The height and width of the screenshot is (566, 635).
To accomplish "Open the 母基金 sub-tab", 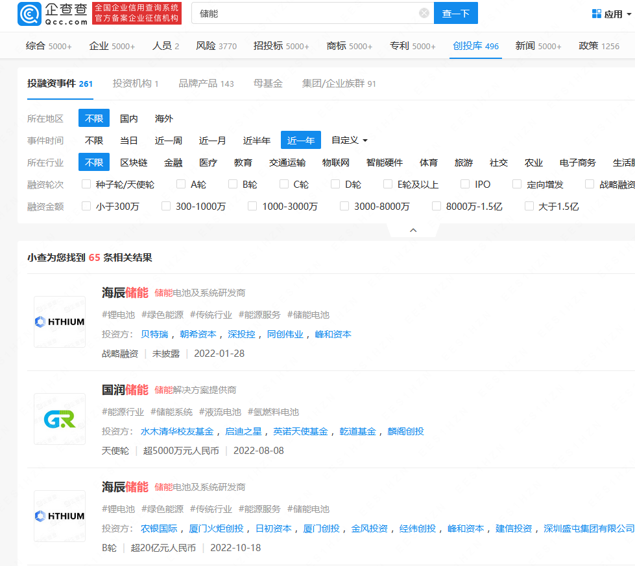I will (x=268, y=84).
